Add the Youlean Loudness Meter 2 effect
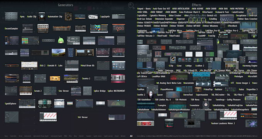This screenshot has width=262, height=139. click(x=223, y=123)
